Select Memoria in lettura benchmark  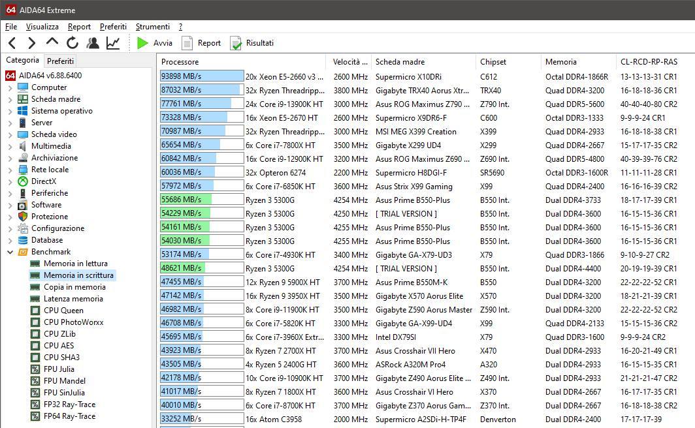[75, 264]
